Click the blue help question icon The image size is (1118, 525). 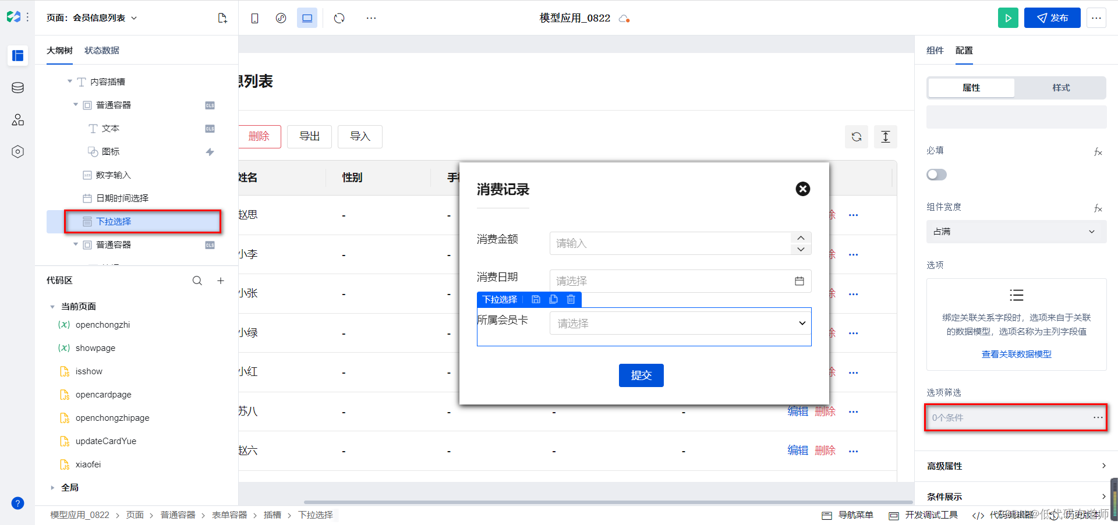pyautogui.click(x=17, y=503)
